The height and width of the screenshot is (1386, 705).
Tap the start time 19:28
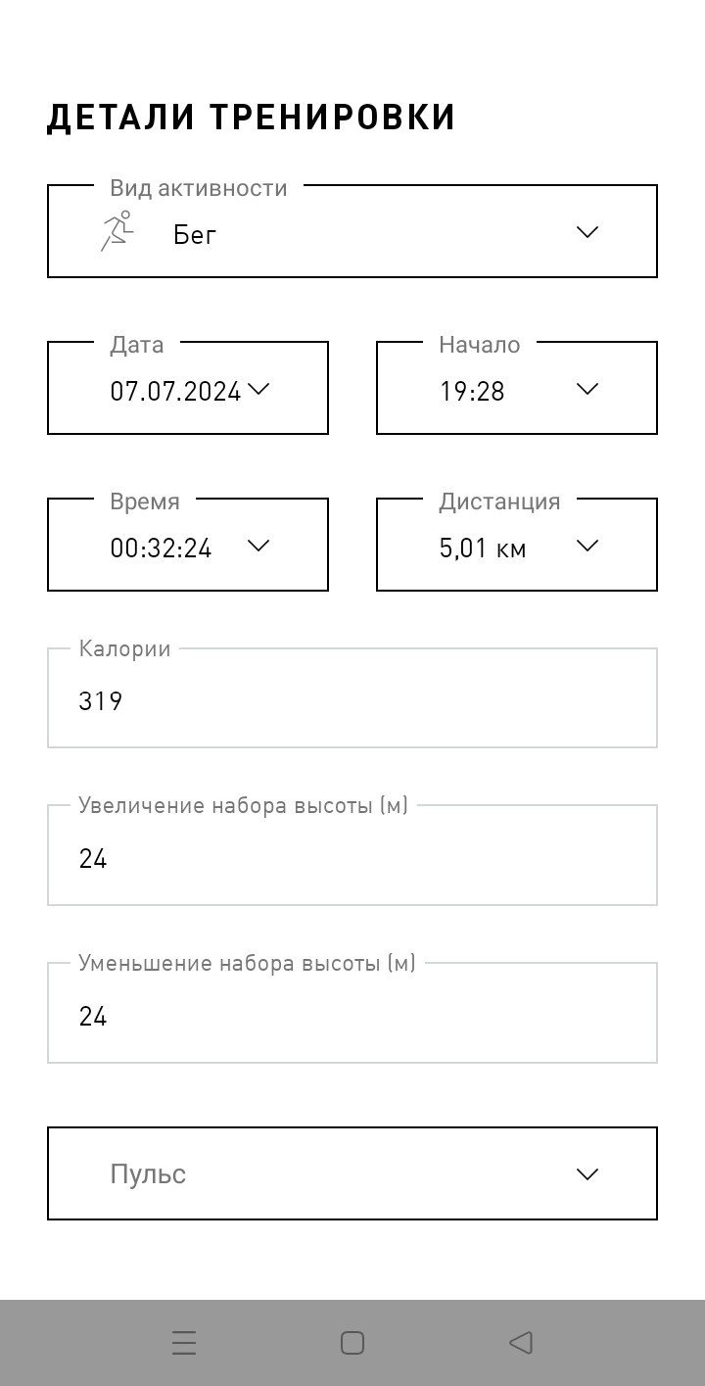click(x=472, y=391)
